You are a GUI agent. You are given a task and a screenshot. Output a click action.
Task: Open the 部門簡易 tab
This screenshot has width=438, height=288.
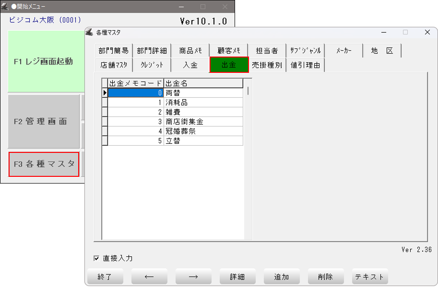point(114,51)
